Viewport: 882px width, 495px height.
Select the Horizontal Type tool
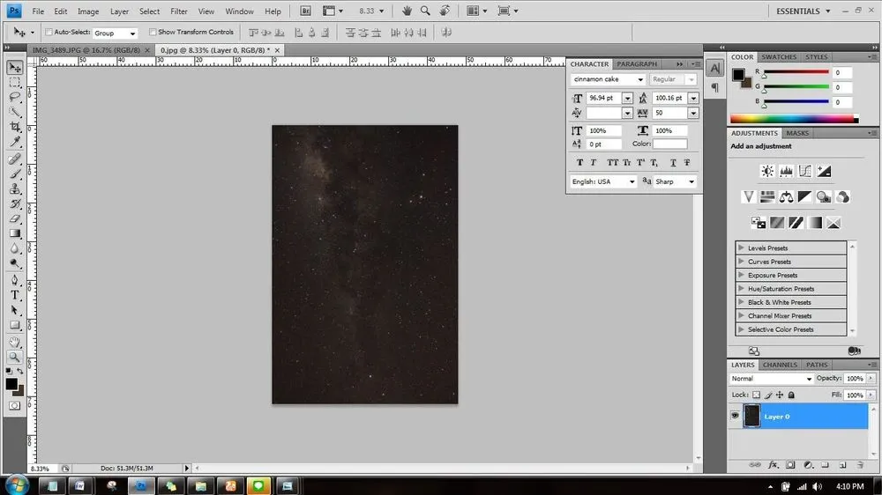coord(15,296)
